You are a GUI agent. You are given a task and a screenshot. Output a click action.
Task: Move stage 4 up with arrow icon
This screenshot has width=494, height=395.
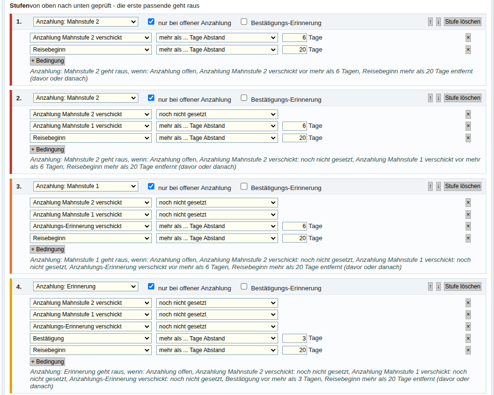point(430,286)
